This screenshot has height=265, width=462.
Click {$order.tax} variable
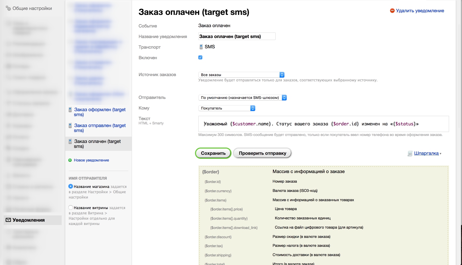(214, 246)
